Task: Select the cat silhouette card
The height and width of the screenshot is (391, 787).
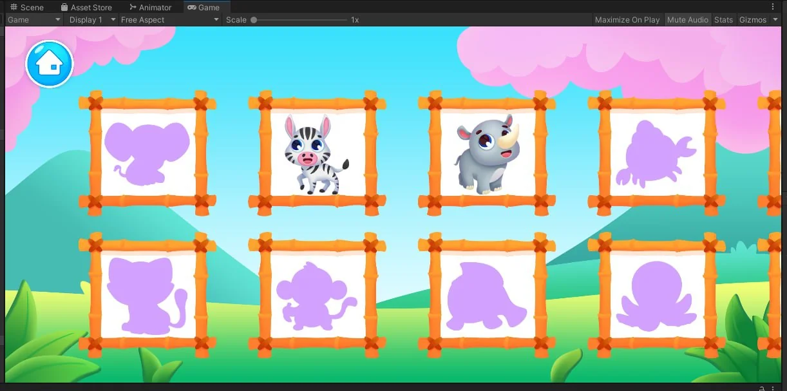Action: (x=147, y=295)
